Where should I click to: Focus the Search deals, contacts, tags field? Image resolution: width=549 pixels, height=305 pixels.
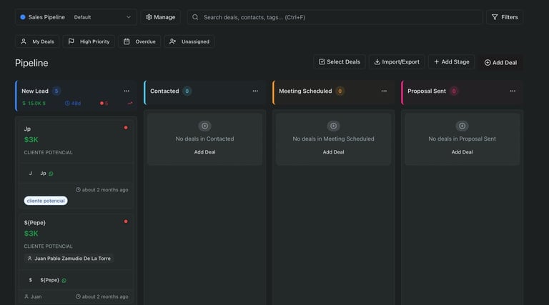pyautogui.click(x=335, y=17)
